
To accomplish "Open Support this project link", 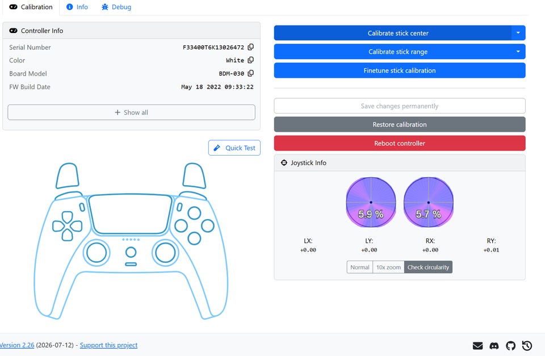I will 109,345.
